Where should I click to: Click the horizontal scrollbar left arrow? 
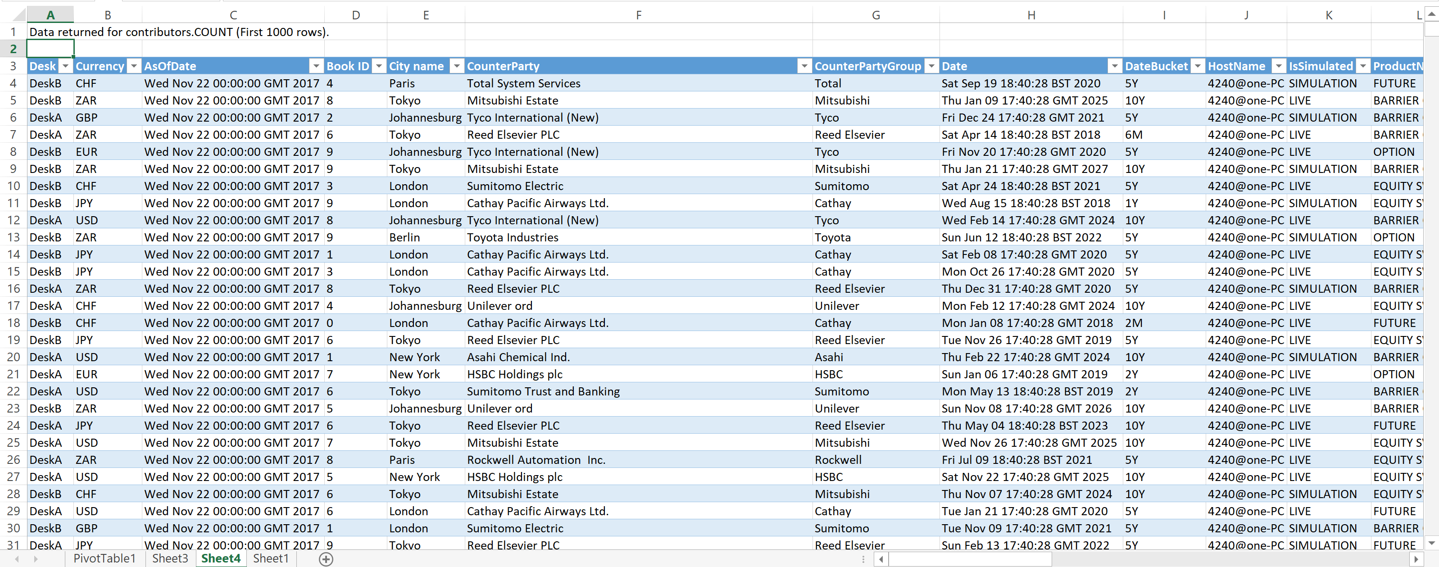[x=881, y=558]
